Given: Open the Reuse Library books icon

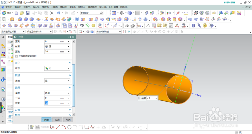Looking at the screenshot, I should [3, 69].
